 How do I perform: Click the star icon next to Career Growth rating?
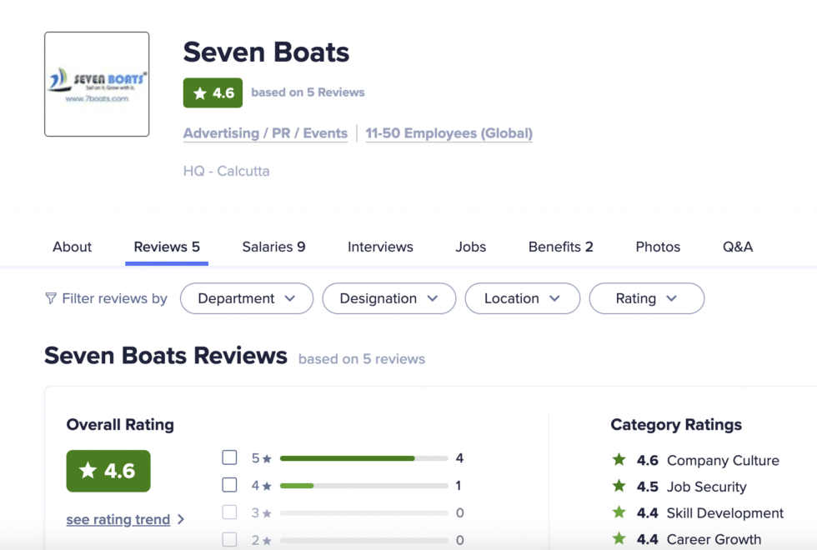tap(618, 539)
